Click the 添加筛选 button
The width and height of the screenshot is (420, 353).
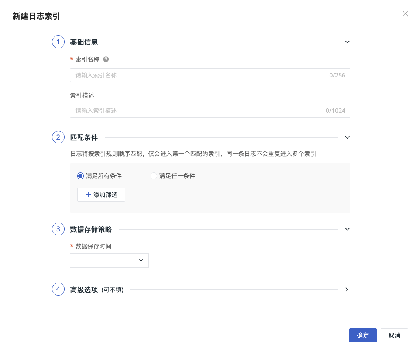(101, 195)
